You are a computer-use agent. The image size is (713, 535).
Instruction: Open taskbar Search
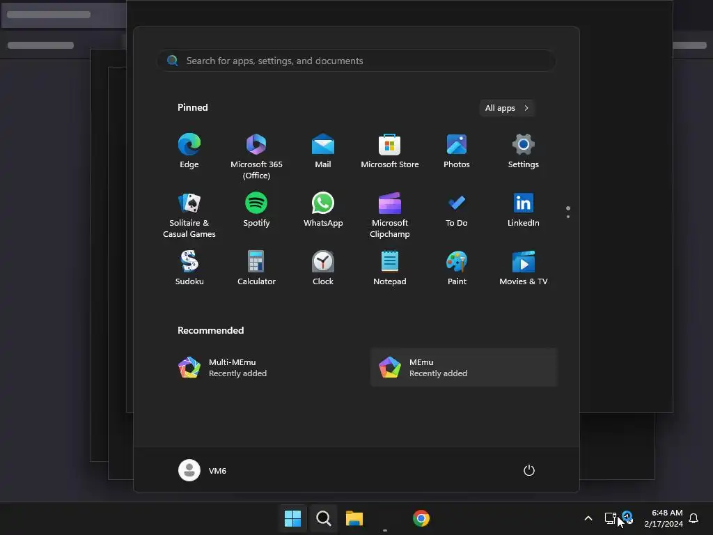(x=323, y=518)
